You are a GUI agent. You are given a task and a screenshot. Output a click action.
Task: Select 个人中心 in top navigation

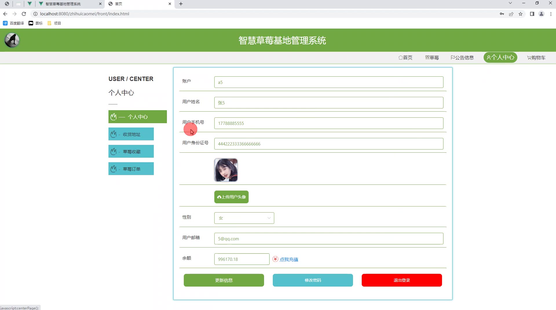click(500, 57)
